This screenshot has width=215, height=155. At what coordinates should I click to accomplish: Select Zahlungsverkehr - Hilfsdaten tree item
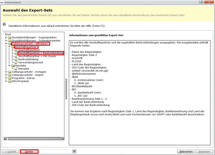[30, 43]
